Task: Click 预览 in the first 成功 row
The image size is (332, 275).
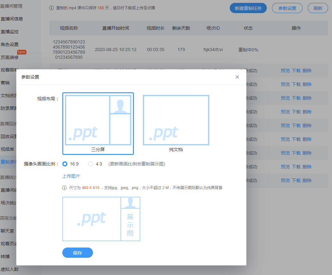Action: (285, 71)
